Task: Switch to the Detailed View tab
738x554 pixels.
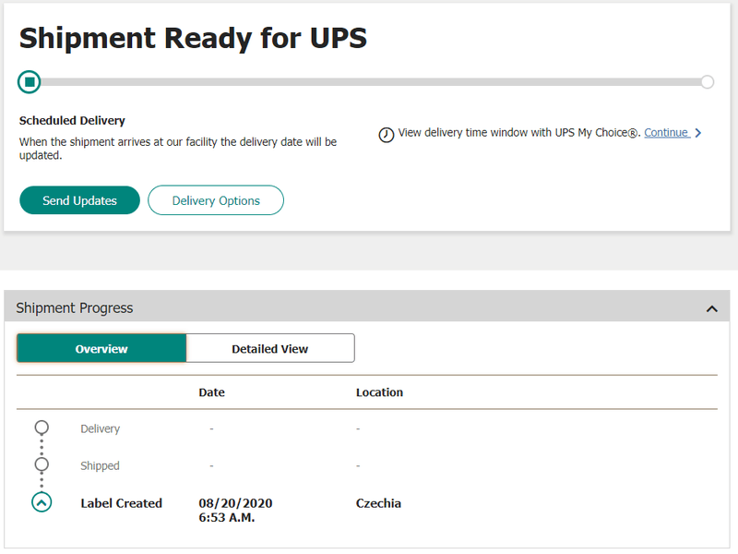Action: (270, 349)
